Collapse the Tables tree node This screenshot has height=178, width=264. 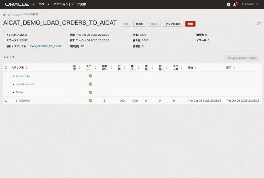click(x=13, y=93)
